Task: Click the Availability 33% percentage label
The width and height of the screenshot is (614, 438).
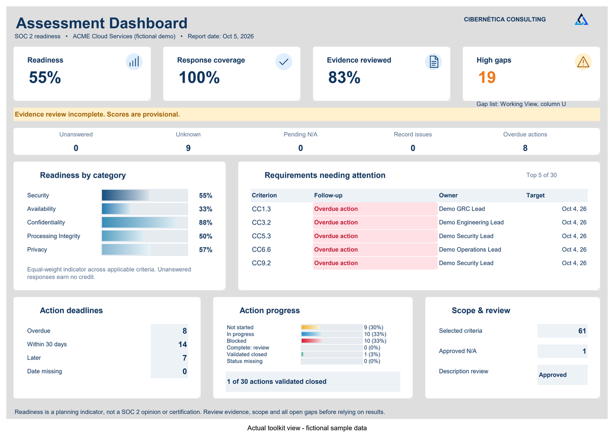Action: [x=206, y=209]
